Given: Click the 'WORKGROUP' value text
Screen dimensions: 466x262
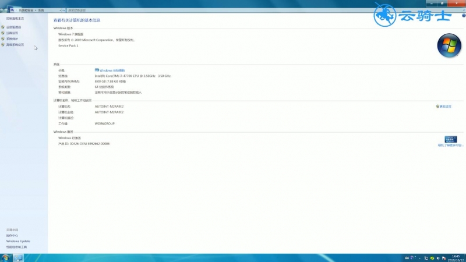Looking at the screenshot, I should pyautogui.click(x=105, y=123).
